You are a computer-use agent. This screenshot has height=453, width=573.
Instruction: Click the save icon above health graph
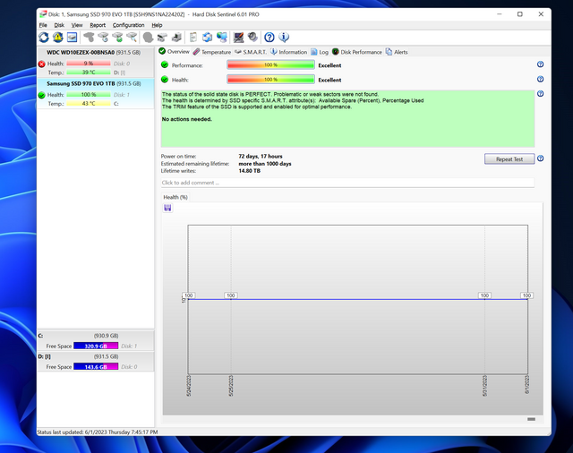pos(167,208)
